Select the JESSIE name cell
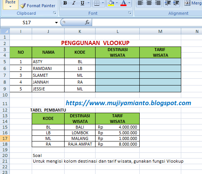202x174 pixels. (x=48, y=89)
